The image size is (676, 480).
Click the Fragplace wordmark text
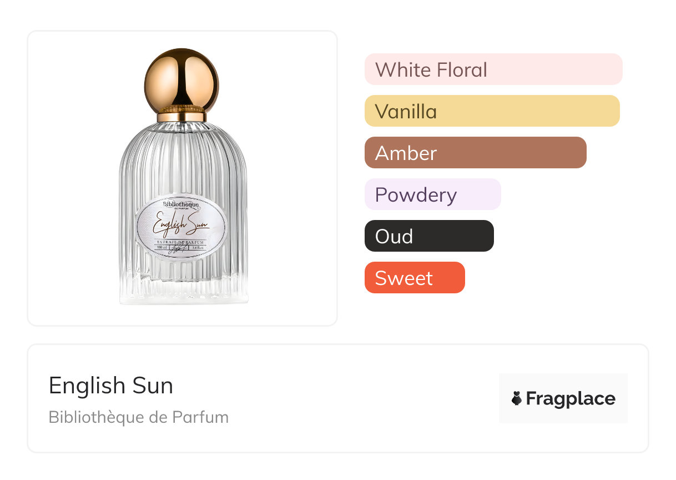[571, 398]
